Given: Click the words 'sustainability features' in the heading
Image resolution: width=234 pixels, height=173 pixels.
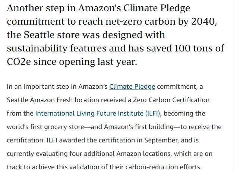Looking at the screenshot, I should point(57,48).
